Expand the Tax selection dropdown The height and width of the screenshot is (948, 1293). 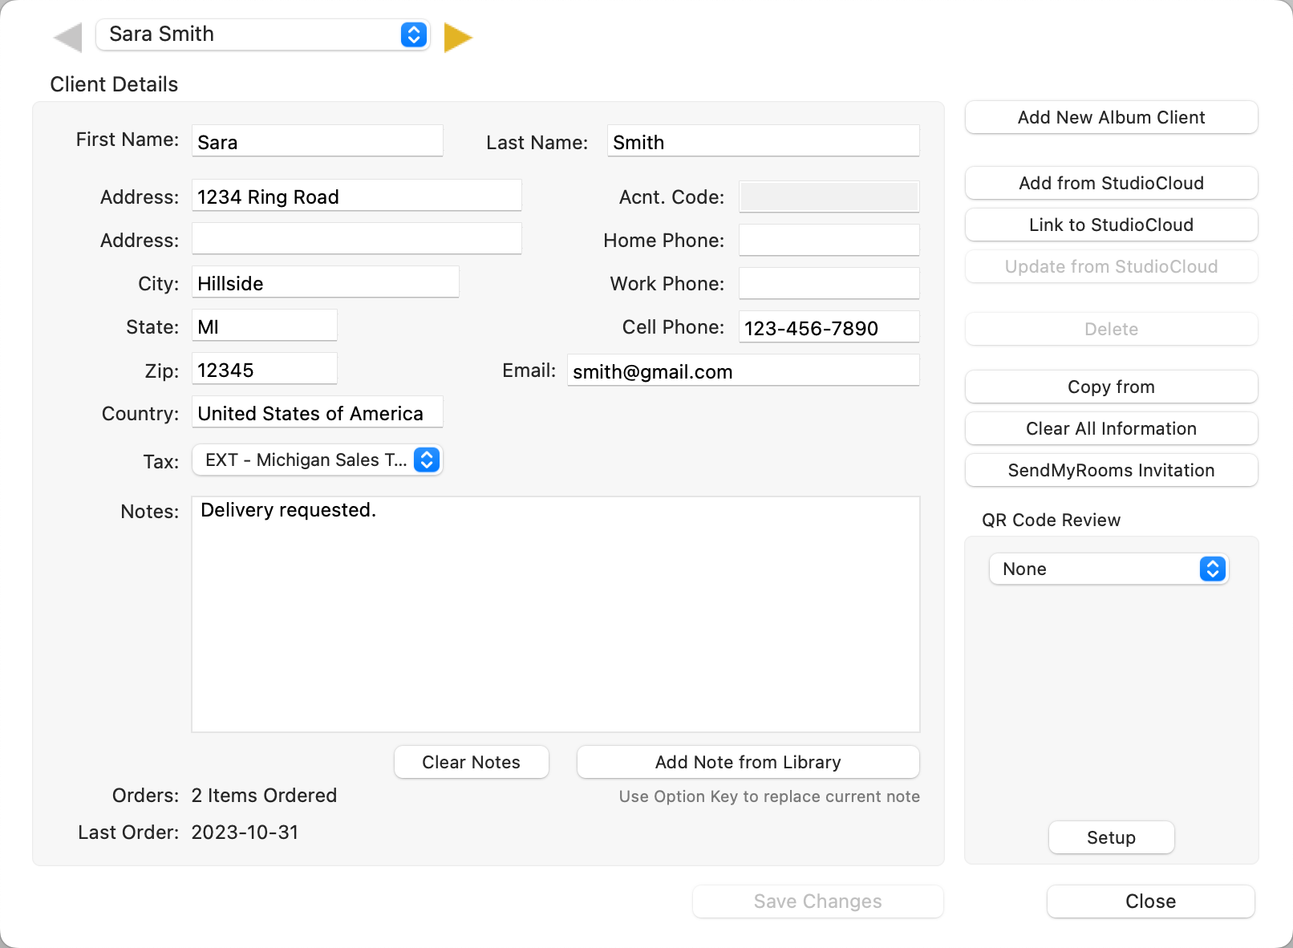tap(317, 460)
